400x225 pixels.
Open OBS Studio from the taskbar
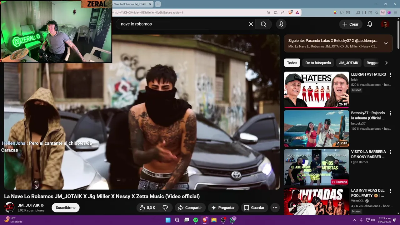(223, 220)
